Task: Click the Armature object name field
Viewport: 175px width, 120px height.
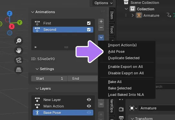Action: pyautogui.click(x=157, y=108)
